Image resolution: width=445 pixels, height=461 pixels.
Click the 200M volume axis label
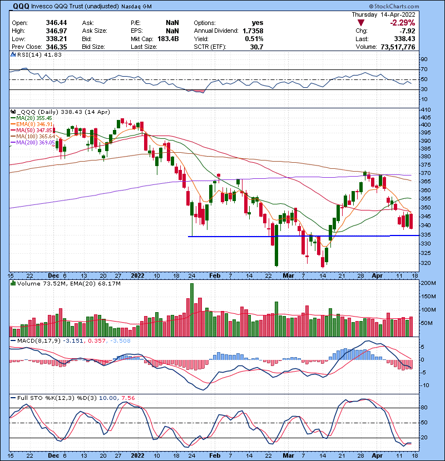(x=429, y=283)
